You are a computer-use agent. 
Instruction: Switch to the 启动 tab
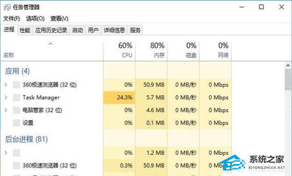[x=77, y=30]
